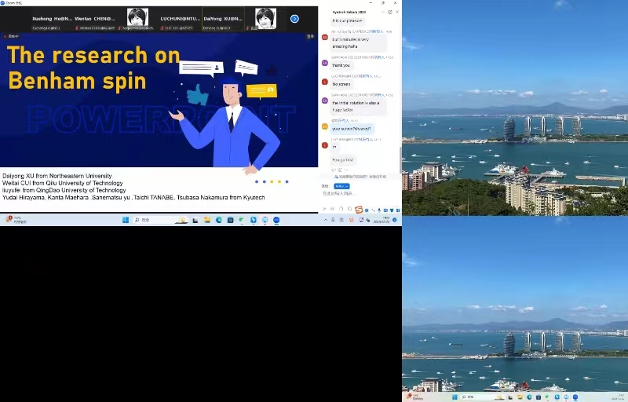Image resolution: width=628 pixels, height=402 pixels.
Task: Open the blue notification badge in the system tray
Action: (x=395, y=220)
